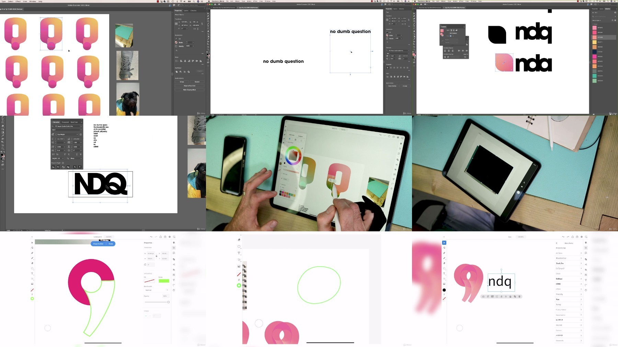Toggle the Small Caps icon in Character panel
Screen dimensions: 618x347
pyautogui.click(x=57, y=154)
